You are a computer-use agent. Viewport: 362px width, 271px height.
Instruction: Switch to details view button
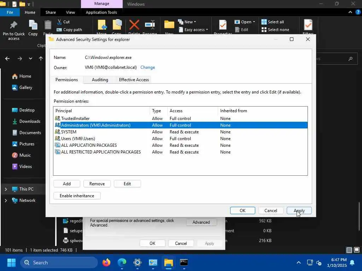coord(349,250)
